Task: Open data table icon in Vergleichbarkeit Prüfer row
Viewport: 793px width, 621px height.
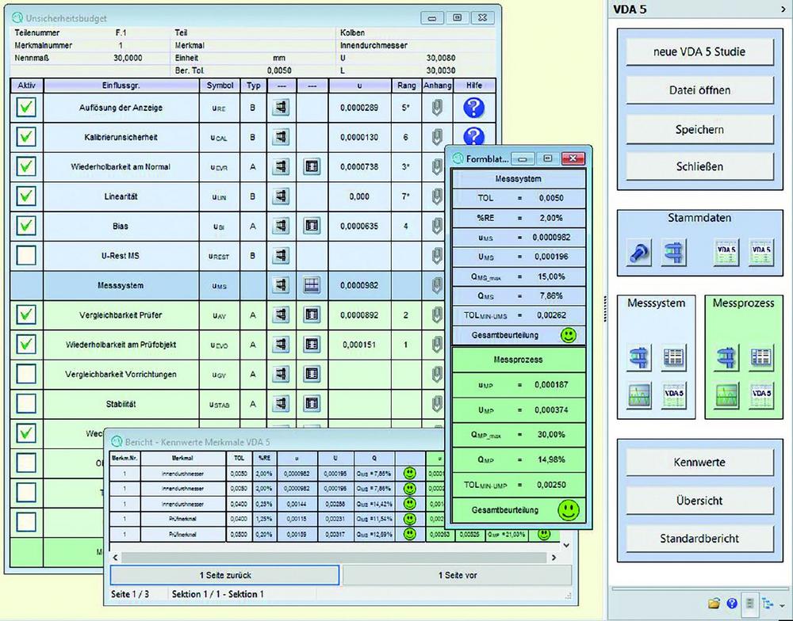Action: [x=312, y=314]
